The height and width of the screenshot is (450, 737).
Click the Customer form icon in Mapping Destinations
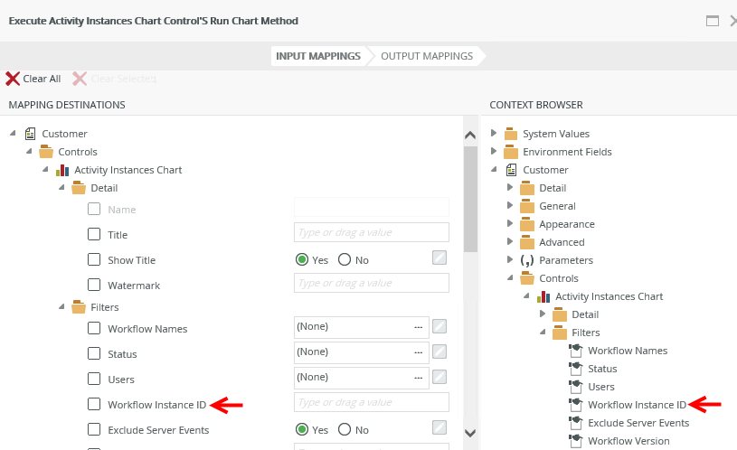[x=31, y=134]
